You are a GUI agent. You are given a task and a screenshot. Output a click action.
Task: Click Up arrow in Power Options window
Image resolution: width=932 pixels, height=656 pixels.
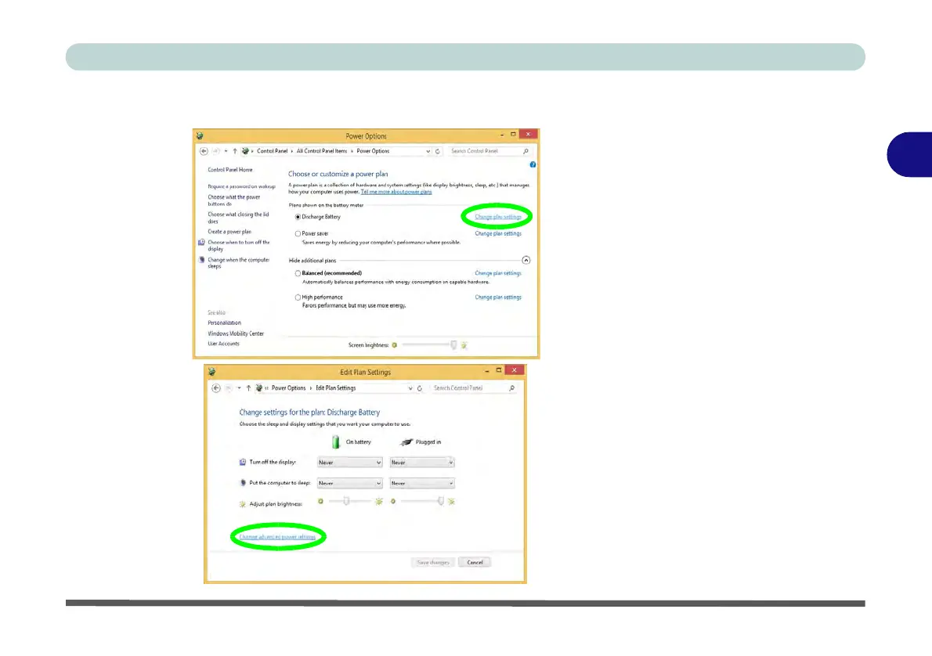pos(235,151)
